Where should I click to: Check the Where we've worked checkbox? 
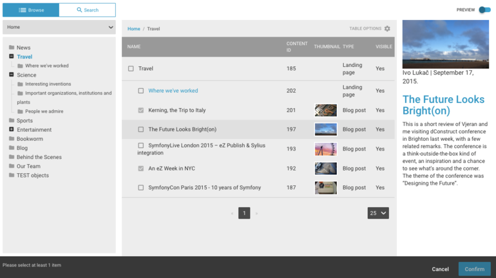pos(141,91)
